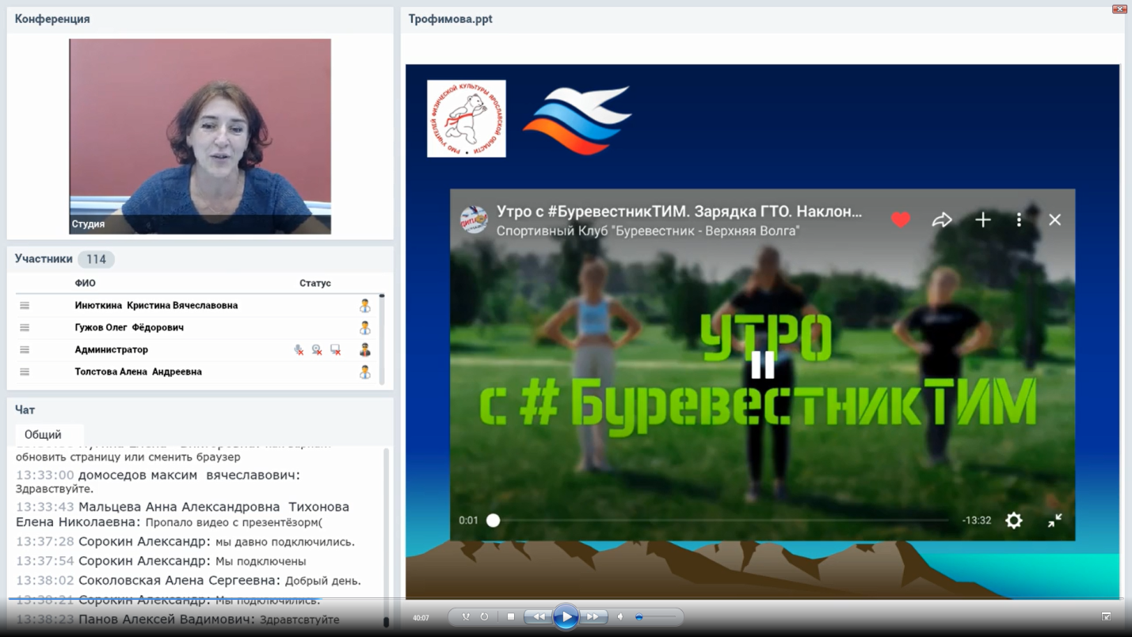The image size is (1132, 637).
Task: Click the user icon for Инюткина Кристина
Action: (365, 305)
